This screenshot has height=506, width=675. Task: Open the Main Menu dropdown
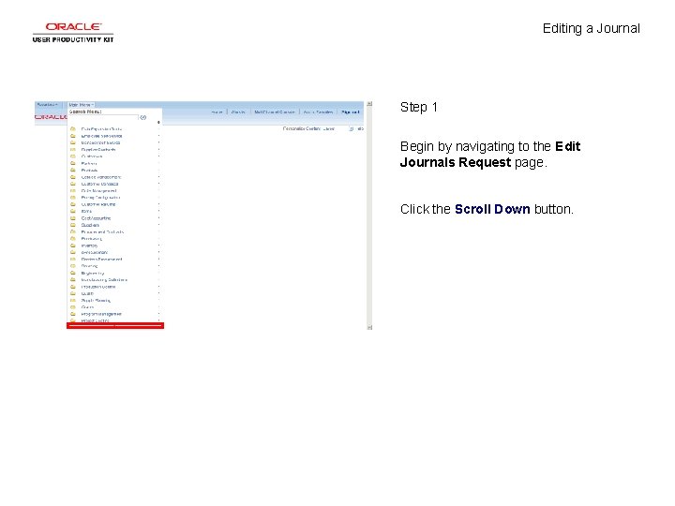[x=81, y=105]
